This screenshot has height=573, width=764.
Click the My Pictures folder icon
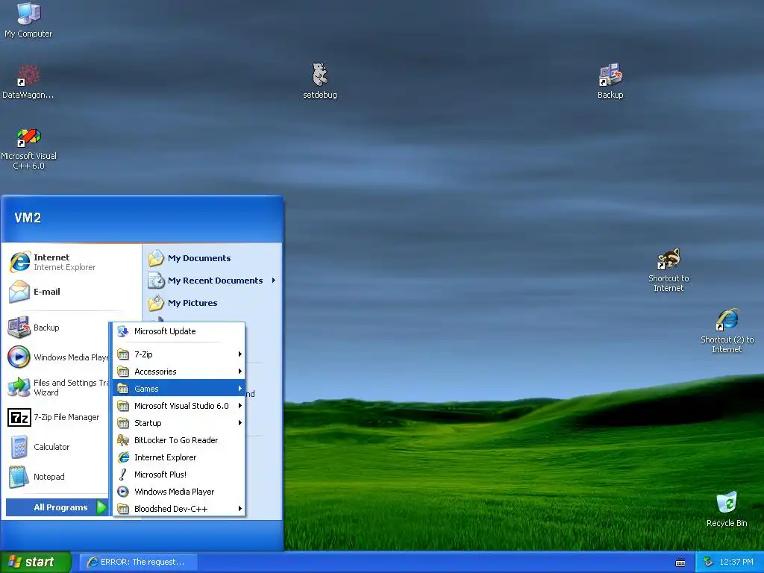pos(157,303)
